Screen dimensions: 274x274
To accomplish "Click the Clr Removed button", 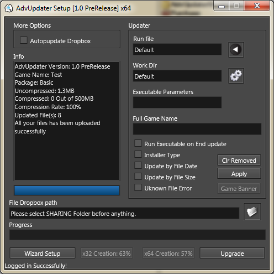I will 239,160.
